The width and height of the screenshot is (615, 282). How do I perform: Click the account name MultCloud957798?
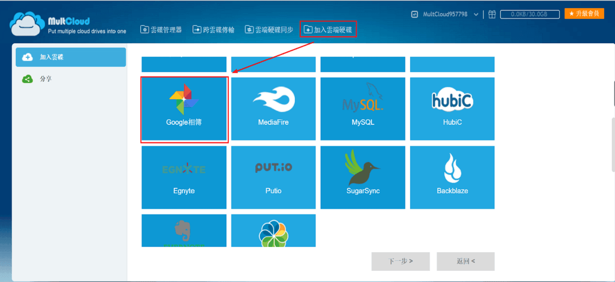pos(445,14)
